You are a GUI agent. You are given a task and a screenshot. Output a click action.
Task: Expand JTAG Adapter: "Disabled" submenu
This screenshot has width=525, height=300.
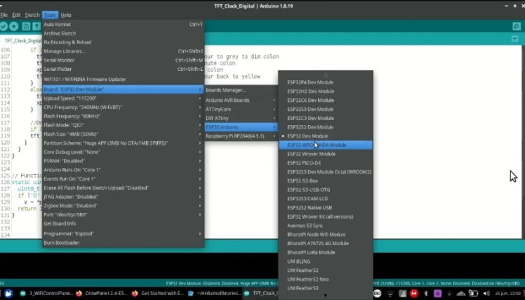pos(124,197)
